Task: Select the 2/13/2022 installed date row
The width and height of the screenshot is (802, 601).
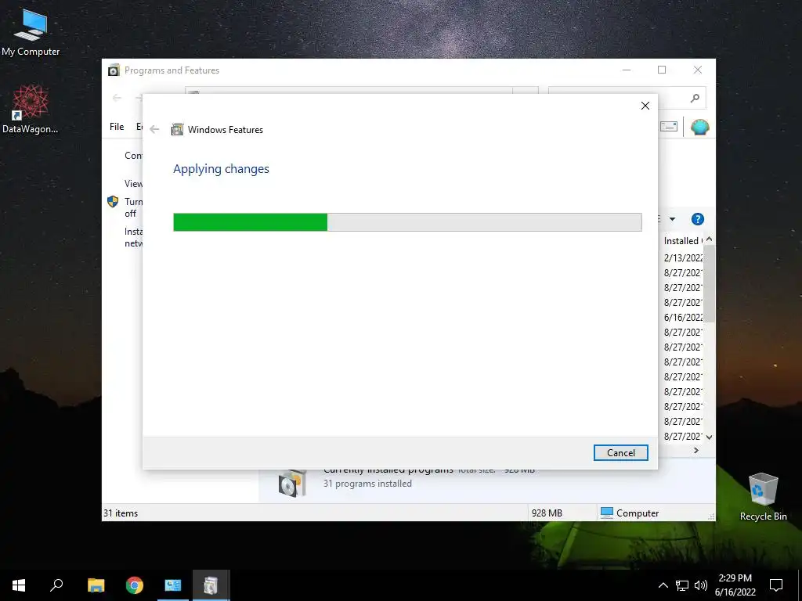Action: [683, 257]
